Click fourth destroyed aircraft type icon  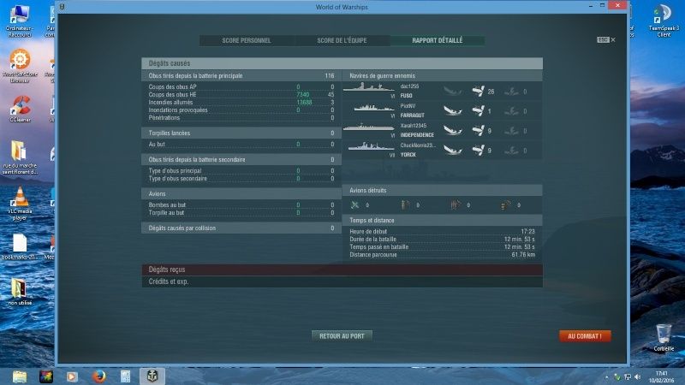(x=506, y=204)
